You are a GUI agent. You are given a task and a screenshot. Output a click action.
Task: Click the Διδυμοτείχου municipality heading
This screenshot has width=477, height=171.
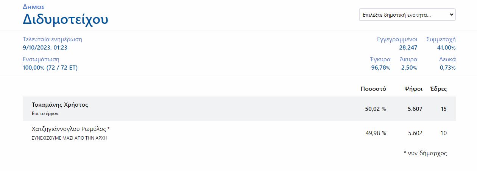point(65,19)
